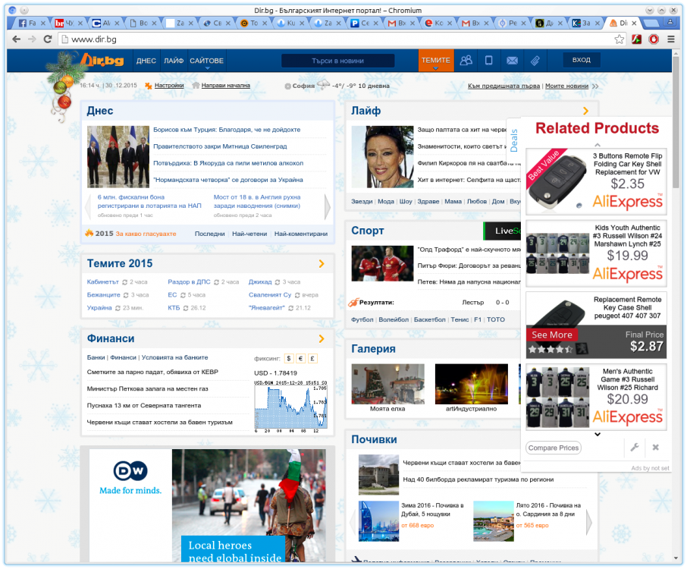Close the Related Products ad panel
This screenshot has height=569, width=687.
click(x=655, y=448)
